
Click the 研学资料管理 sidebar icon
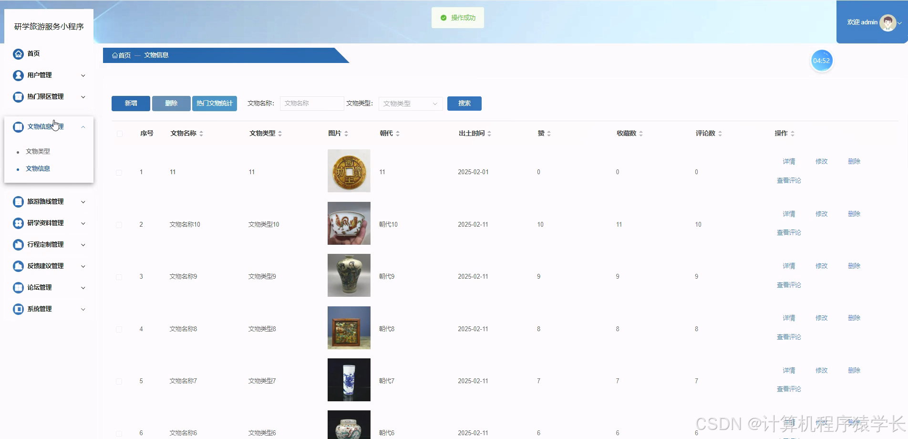[18, 223]
